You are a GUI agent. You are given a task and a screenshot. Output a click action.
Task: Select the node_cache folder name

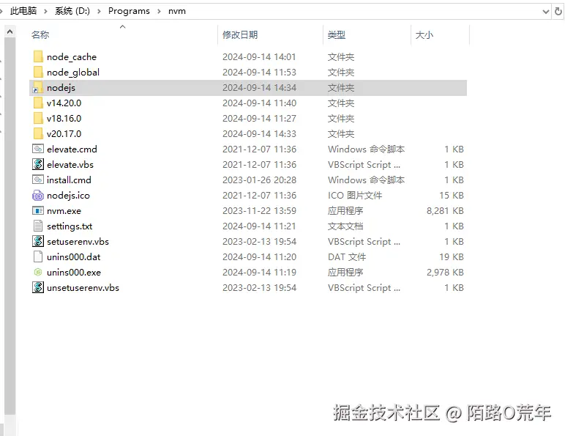click(71, 57)
